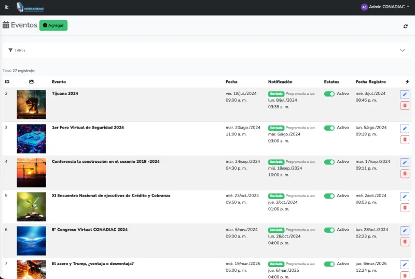Click the Agregar button
This screenshot has width=415, height=279.
click(x=53, y=25)
